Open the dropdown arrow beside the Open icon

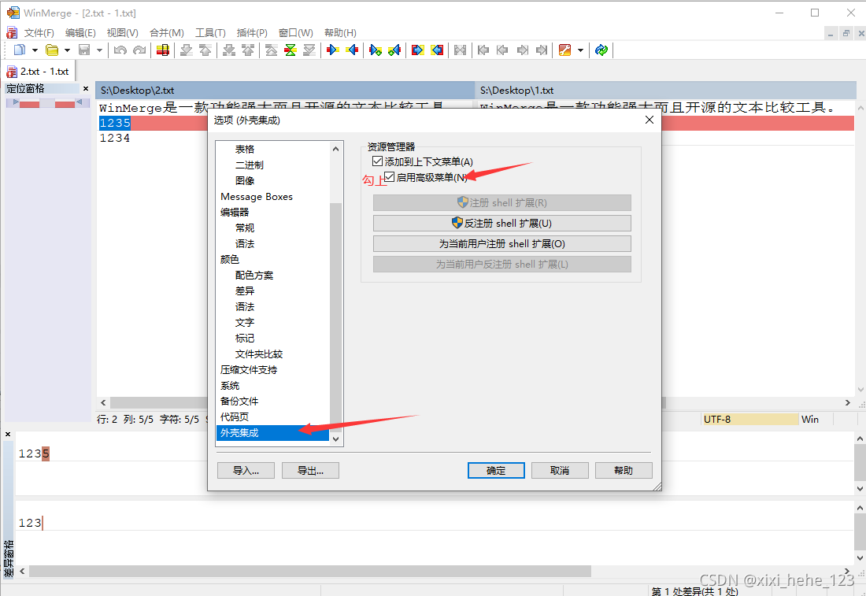pos(68,50)
